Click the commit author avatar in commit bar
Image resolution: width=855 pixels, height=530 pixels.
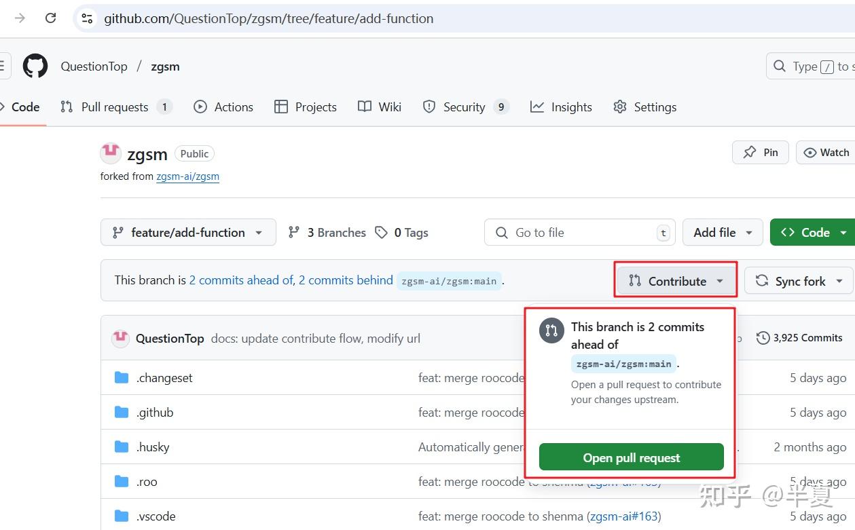(120, 338)
